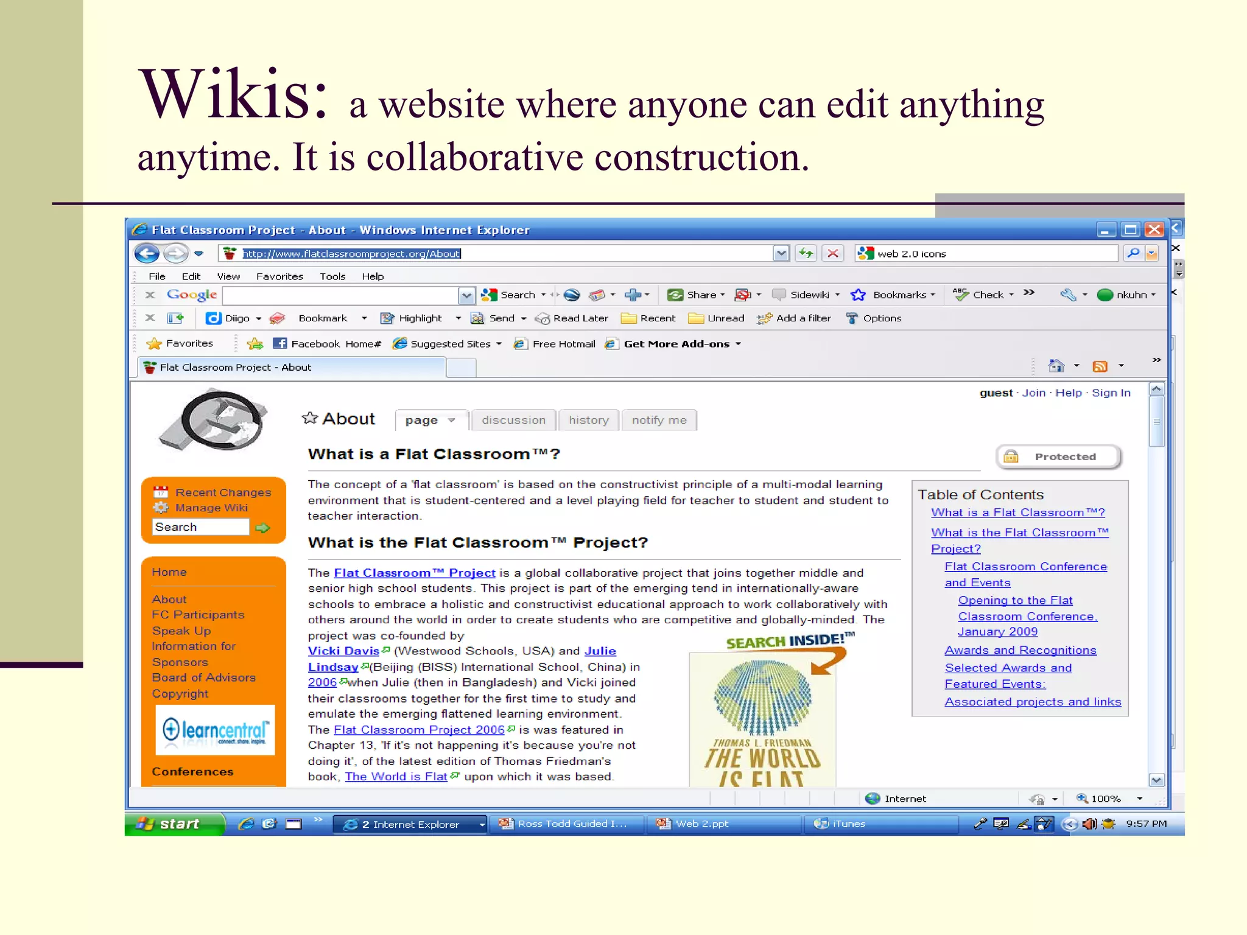1247x935 pixels.
Task: Click the Sign In link
Action: (x=1111, y=393)
